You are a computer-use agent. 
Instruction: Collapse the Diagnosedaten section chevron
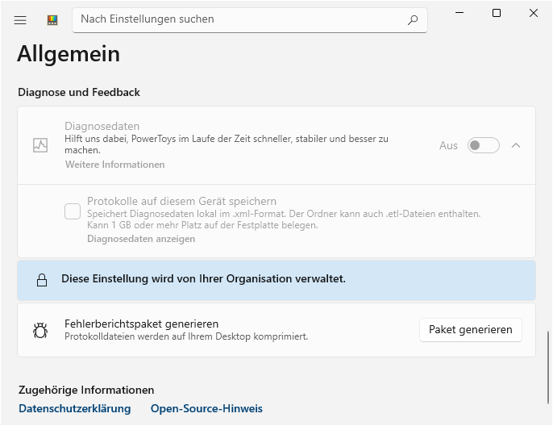click(x=516, y=145)
